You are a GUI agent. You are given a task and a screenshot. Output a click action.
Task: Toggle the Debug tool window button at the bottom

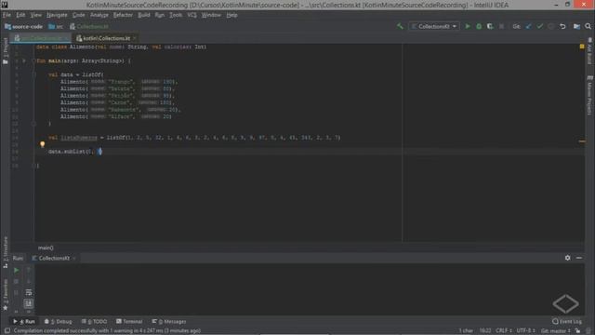point(58,321)
